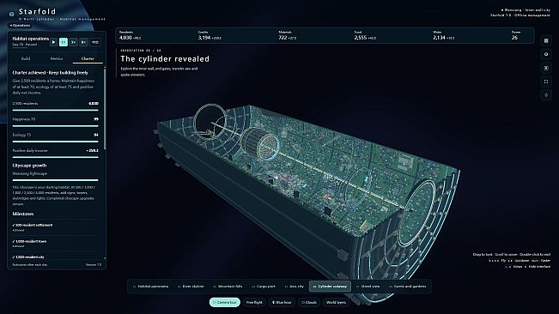Click the Free flight button
Image resolution: width=559 pixels, height=314 pixels.
pyautogui.click(x=254, y=302)
